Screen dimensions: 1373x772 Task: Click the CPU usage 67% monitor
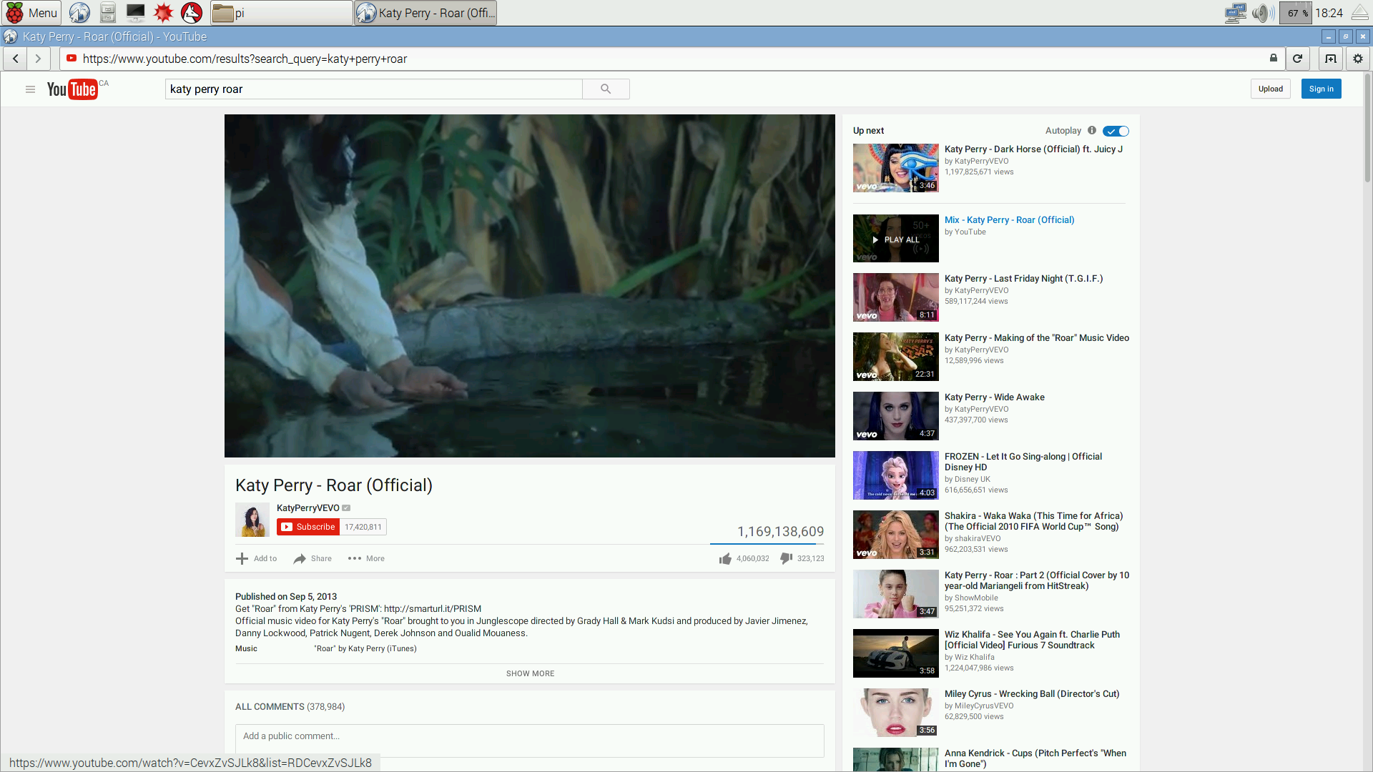click(x=1296, y=13)
